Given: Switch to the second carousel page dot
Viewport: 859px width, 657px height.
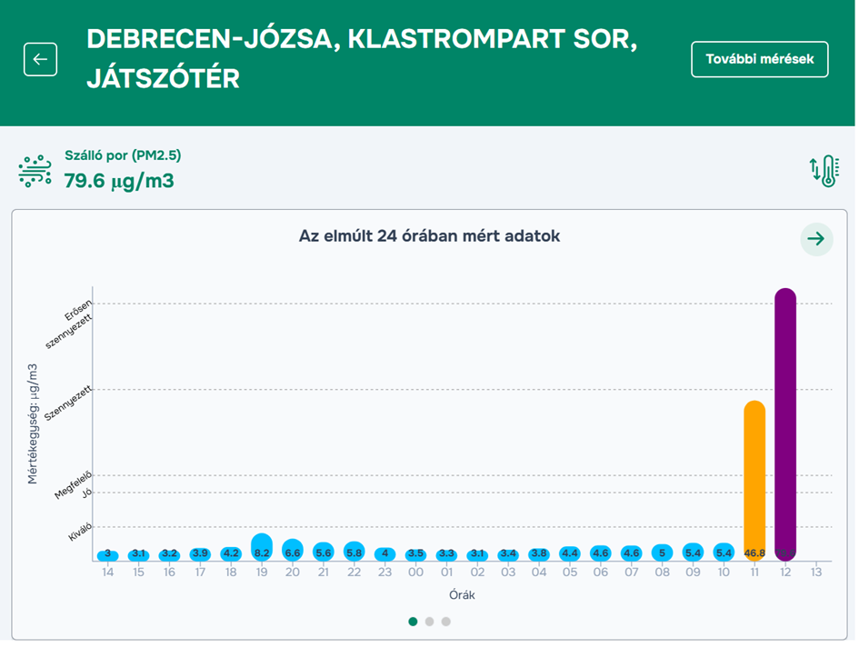Looking at the screenshot, I should point(429,622).
